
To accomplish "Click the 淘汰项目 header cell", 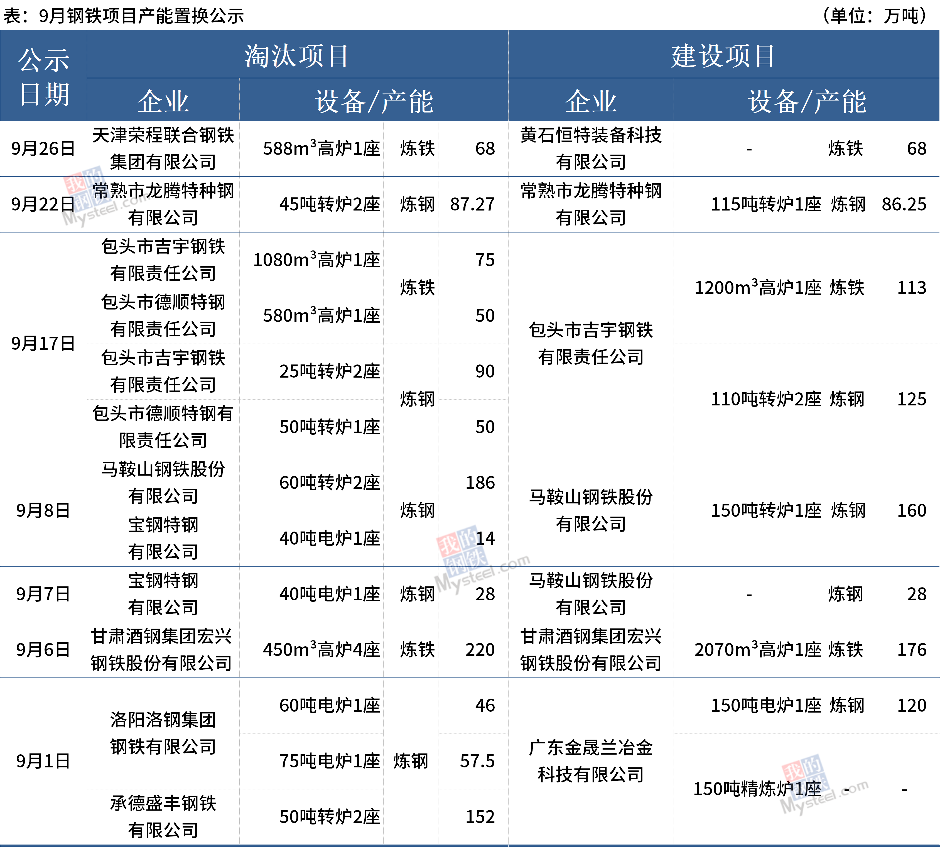I will coord(296,55).
